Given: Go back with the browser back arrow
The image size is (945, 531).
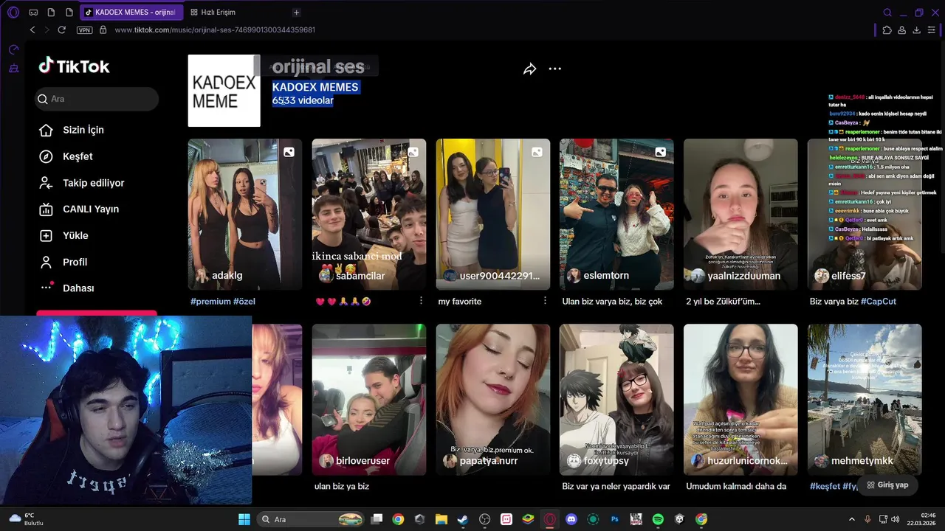Looking at the screenshot, I should pos(32,29).
